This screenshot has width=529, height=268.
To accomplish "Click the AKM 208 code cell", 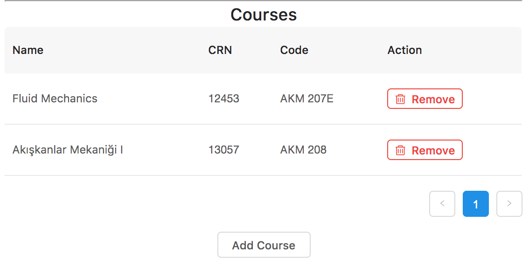I will [x=303, y=150].
